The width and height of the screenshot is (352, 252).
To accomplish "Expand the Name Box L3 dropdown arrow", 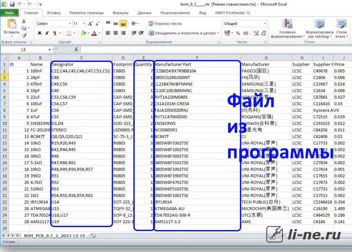I will click(x=49, y=50).
